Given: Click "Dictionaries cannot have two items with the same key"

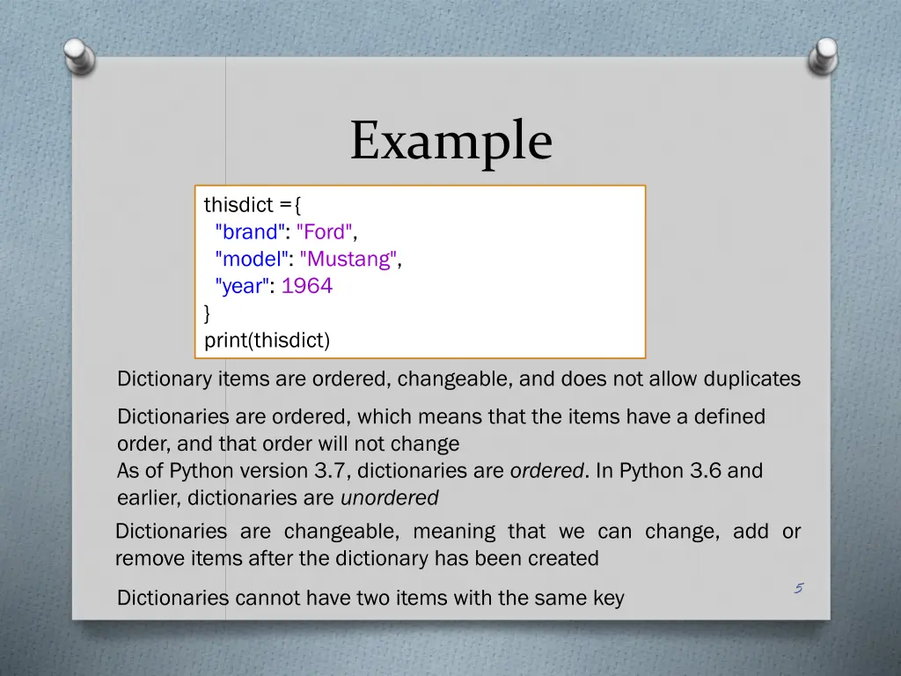Looking at the screenshot, I should [x=370, y=598].
